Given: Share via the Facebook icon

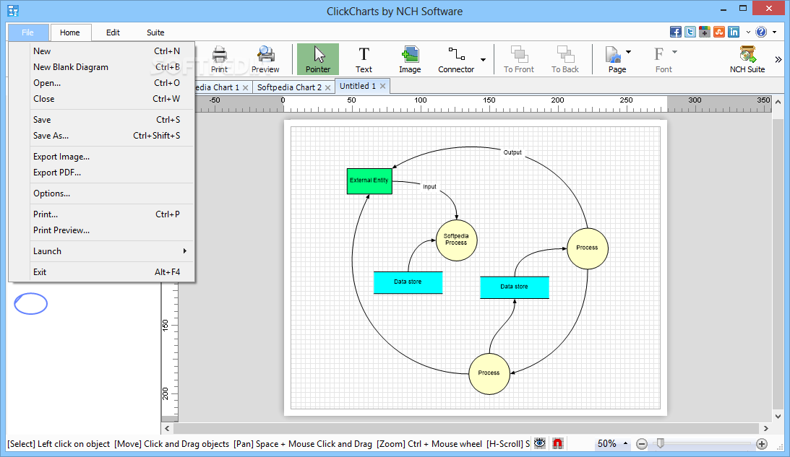Looking at the screenshot, I should 676,32.
